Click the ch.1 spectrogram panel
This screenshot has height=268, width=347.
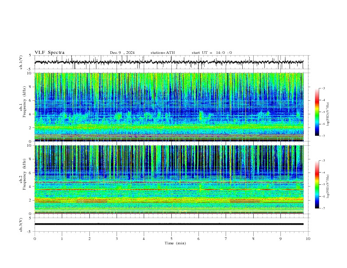tap(169, 107)
